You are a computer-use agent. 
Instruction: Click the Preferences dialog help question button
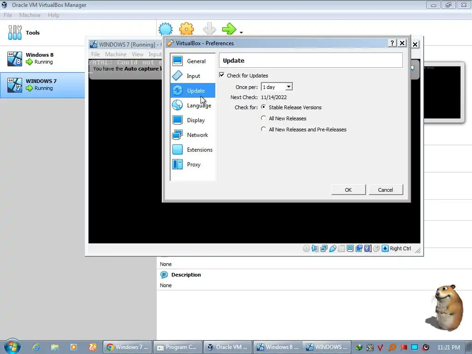(392, 43)
